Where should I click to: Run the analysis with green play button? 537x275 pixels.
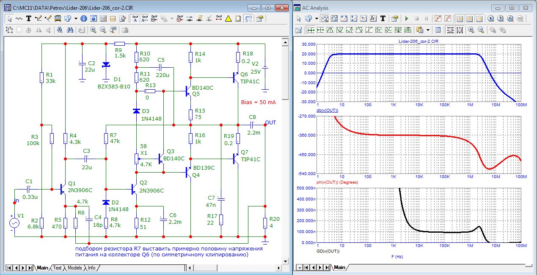pyautogui.click(x=407, y=18)
